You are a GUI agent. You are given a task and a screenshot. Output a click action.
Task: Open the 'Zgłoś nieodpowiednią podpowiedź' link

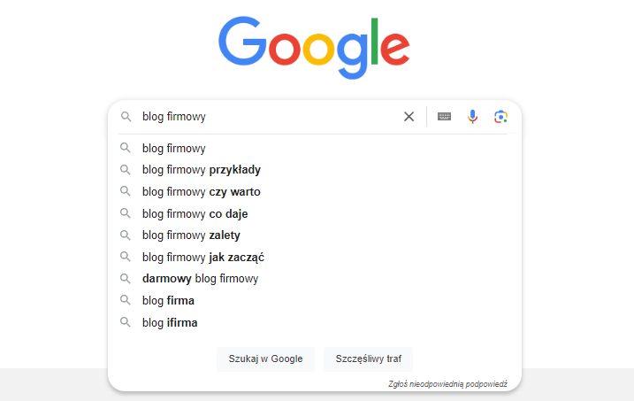coord(447,384)
